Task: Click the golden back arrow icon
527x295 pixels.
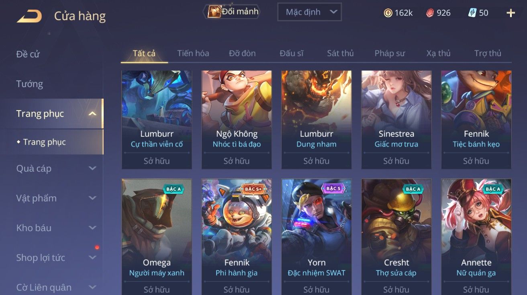Action: coord(29,16)
